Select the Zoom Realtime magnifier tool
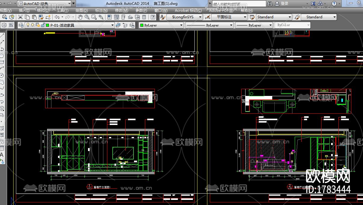The width and height of the screenshot is (363, 205). (x=87, y=17)
